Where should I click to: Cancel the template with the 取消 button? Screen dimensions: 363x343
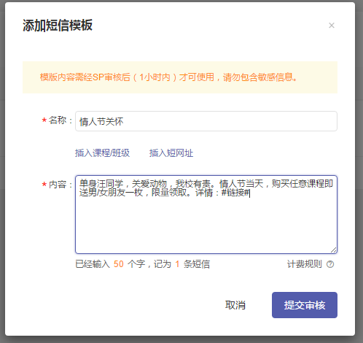pos(235,305)
